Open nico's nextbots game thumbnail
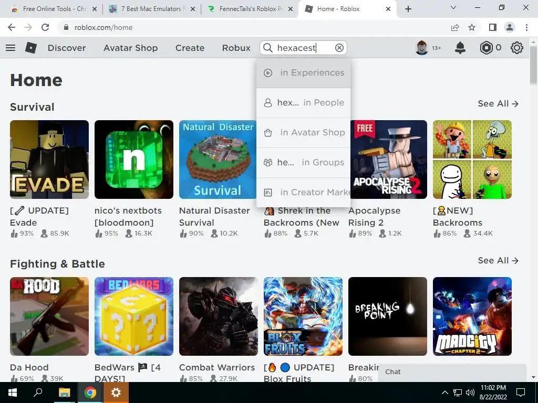Image resolution: width=538 pixels, height=403 pixels. 134,160
